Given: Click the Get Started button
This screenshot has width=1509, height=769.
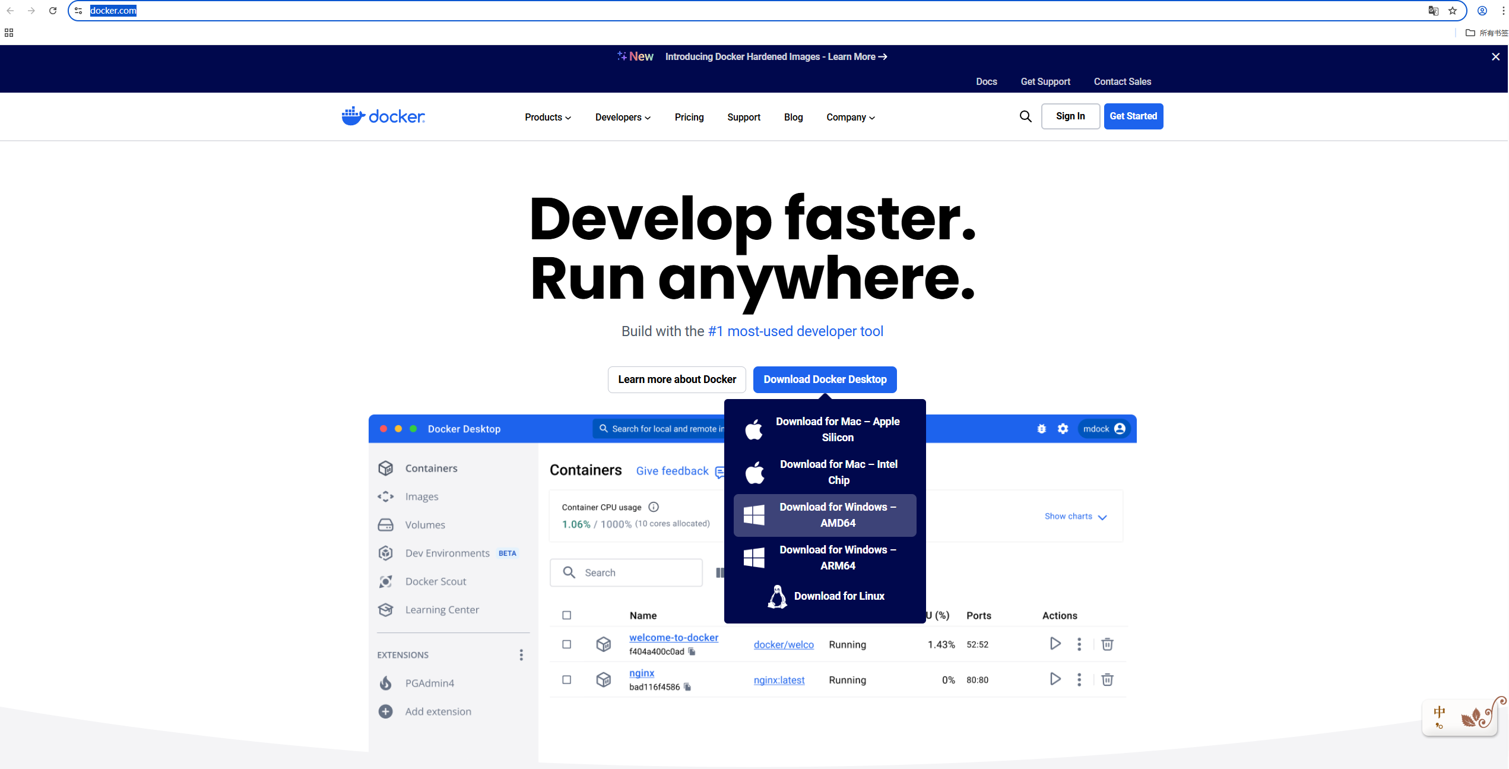Looking at the screenshot, I should click(x=1133, y=116).
